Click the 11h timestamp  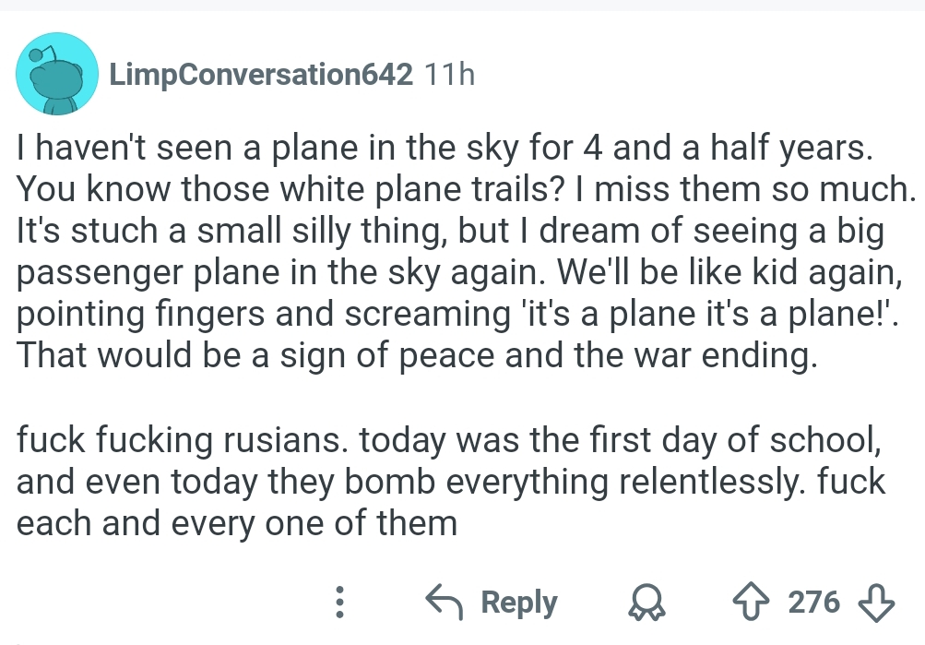pyautogui.click(x=449, y=75)
